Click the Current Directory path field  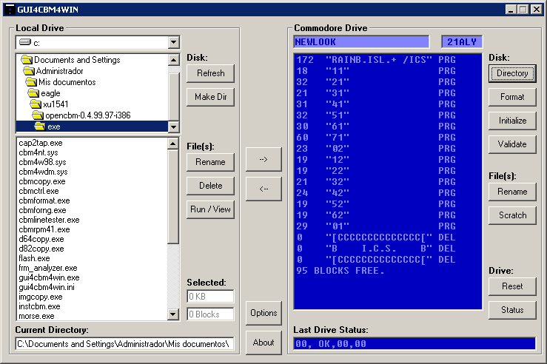[x=124, y=343]
